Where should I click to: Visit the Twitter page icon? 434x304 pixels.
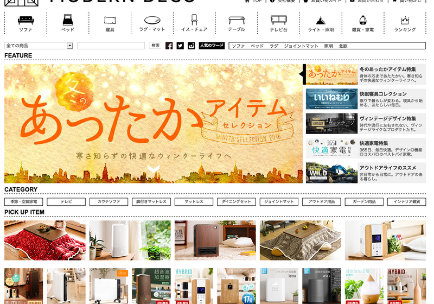coord(180,46)
